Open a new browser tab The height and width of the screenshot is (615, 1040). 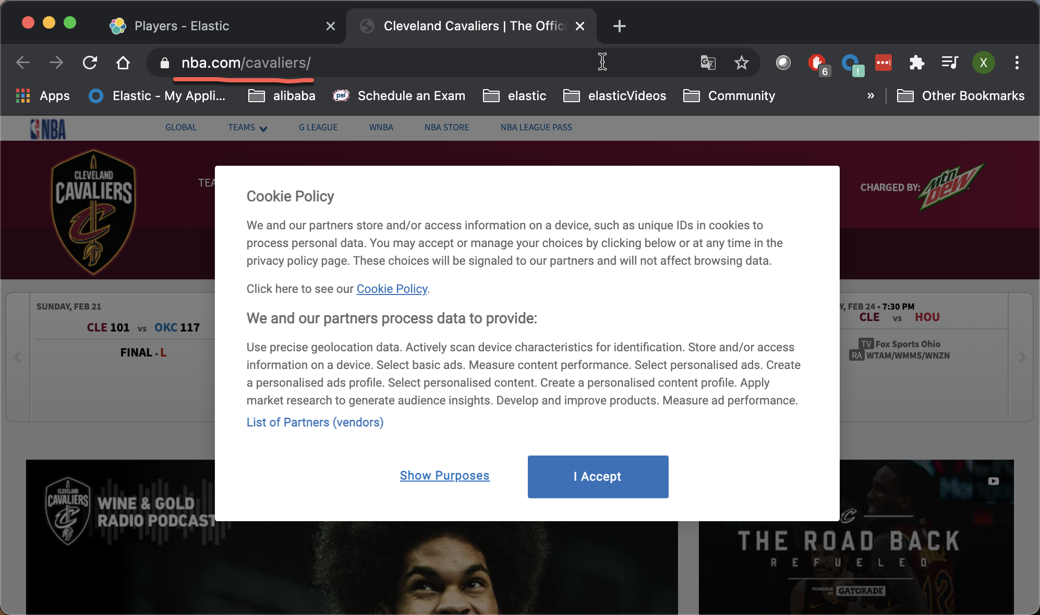pyautogui.click(x=620, y=26)
